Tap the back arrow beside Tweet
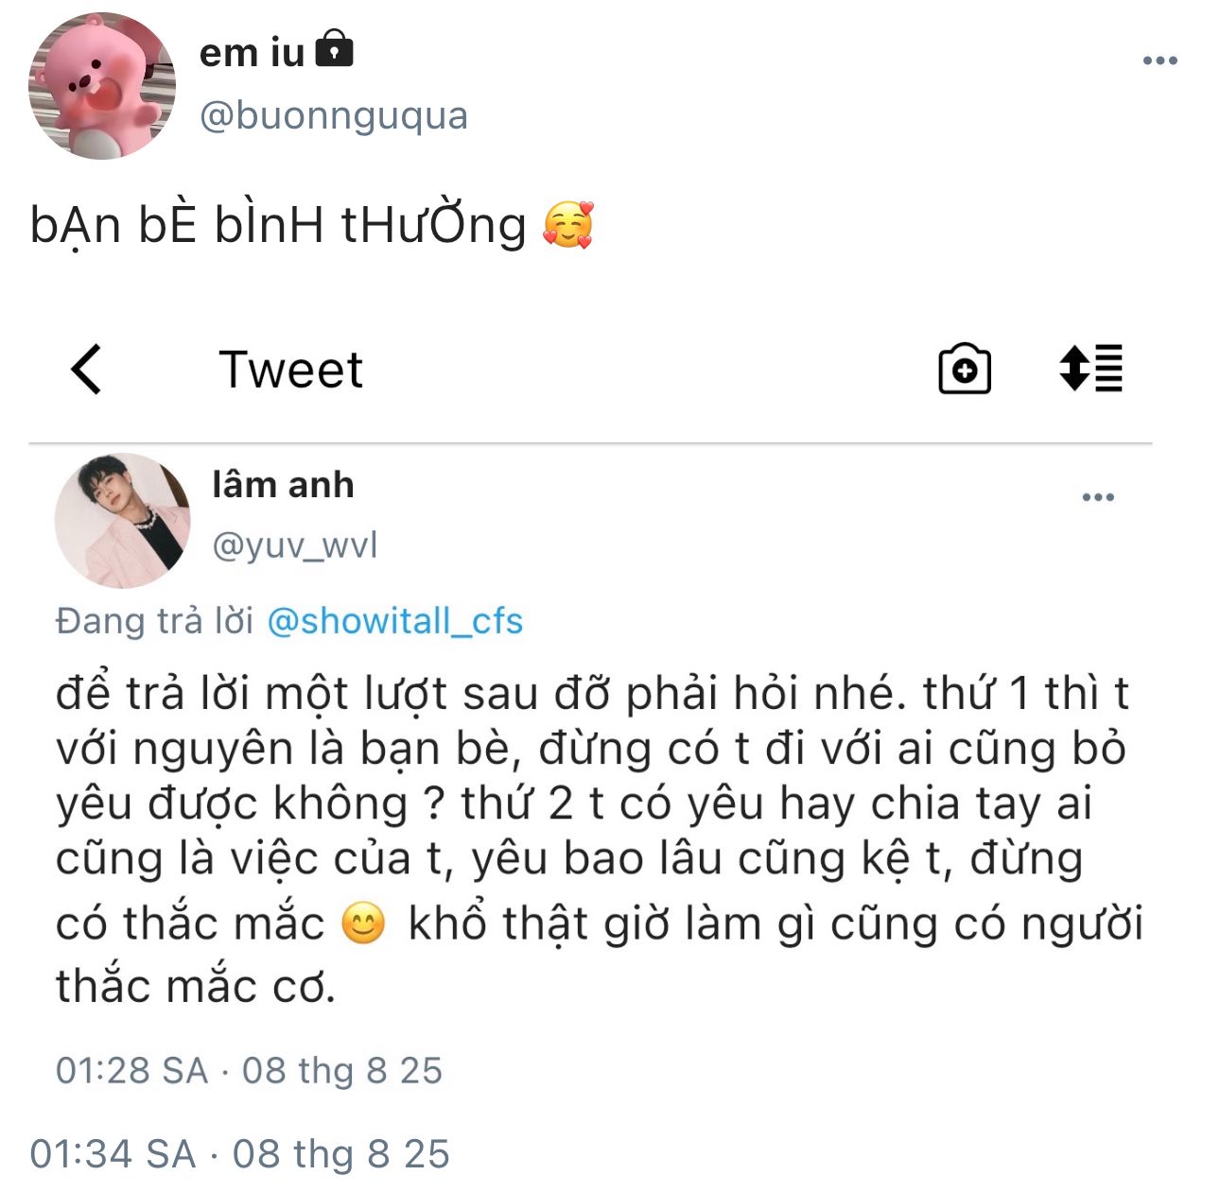The width and height of the screenshot is (1220, 1192). coord(86,369)
